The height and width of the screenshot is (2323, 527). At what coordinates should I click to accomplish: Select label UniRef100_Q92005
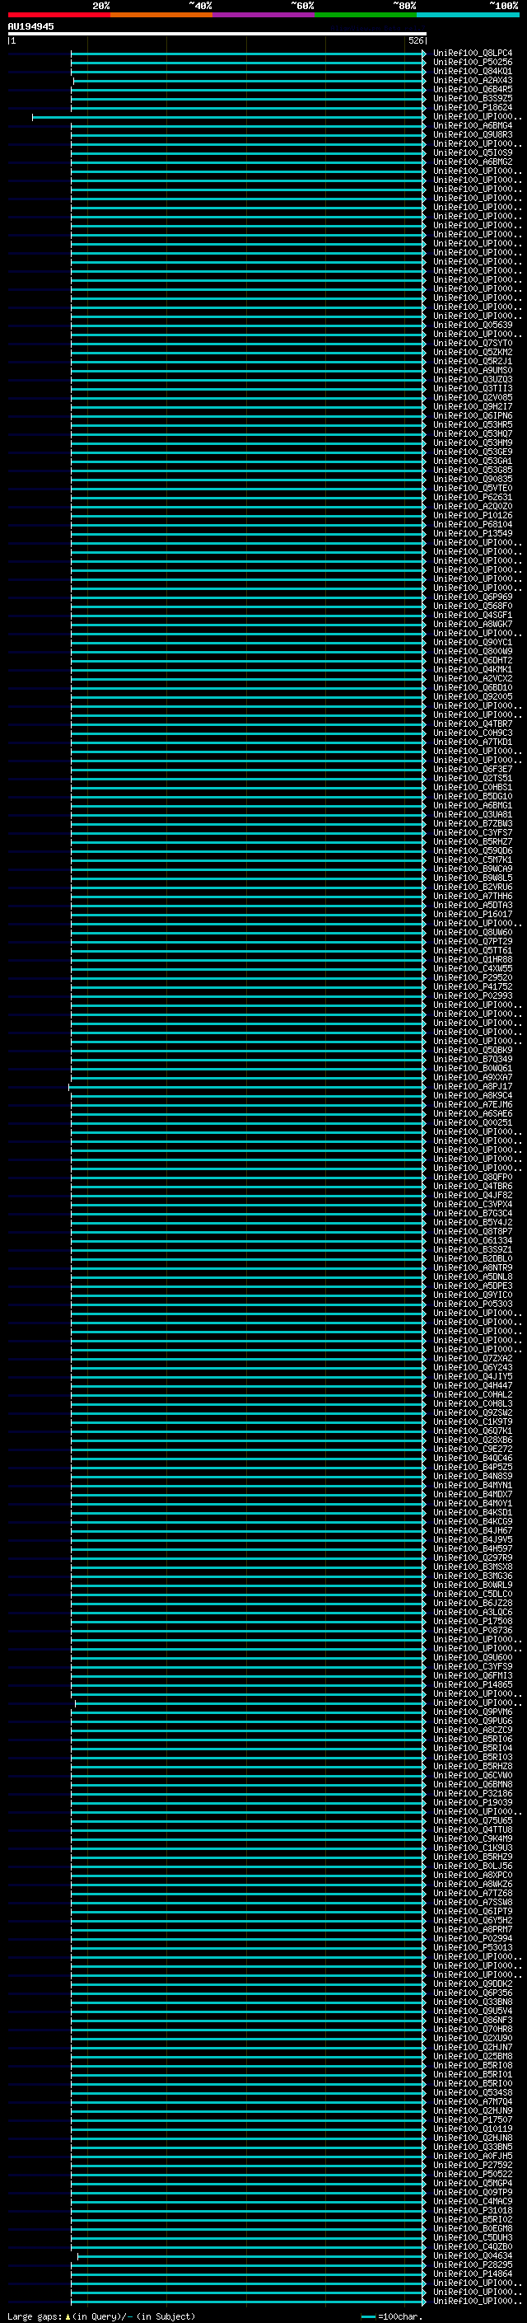(473, 696)
